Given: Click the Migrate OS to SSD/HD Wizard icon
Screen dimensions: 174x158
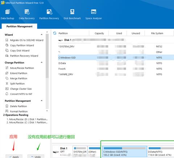Looking at the screenshot, I should [x=7, y=40].
